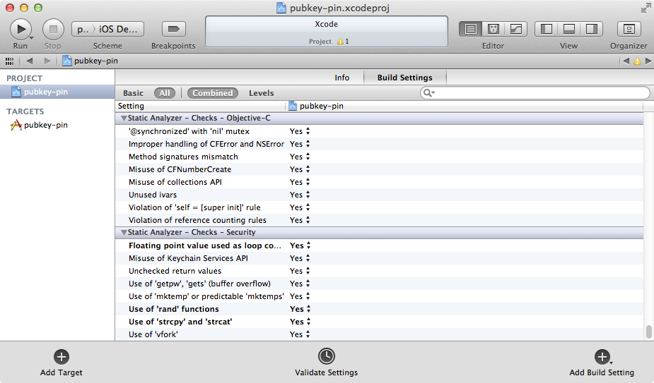
Task: Select the Combined display mode
Action: click(213, 93)
